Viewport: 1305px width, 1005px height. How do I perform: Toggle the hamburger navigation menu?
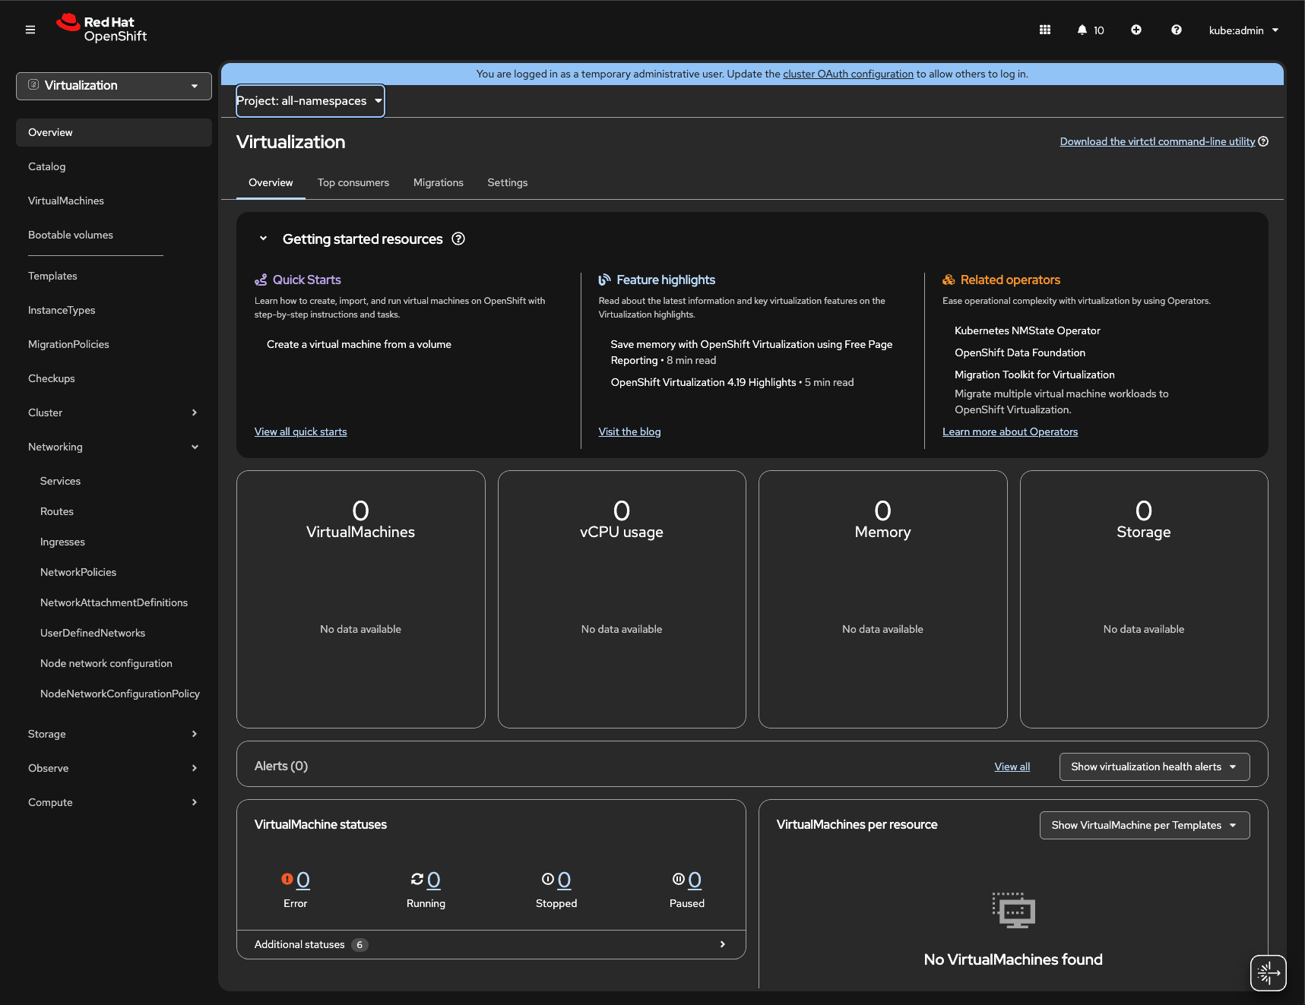coord(30,30)
